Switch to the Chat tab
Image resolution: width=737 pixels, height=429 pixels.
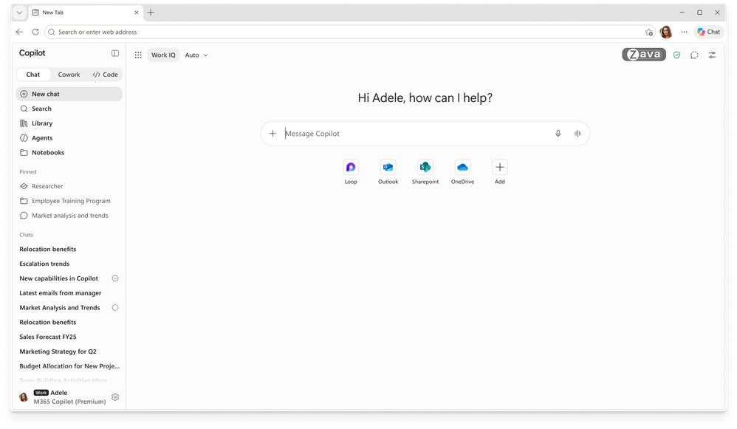33,75
